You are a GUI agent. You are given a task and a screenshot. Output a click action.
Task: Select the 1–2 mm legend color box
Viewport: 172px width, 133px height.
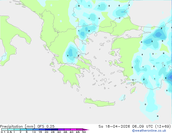pyautogui.click(x=17, y=129)
